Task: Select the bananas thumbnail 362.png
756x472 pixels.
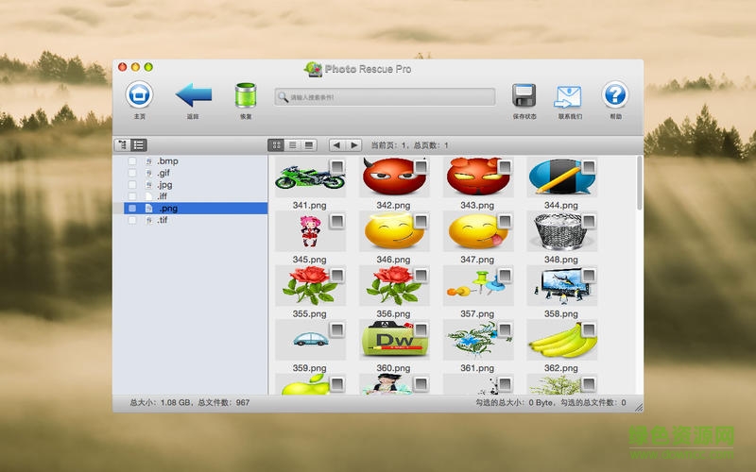Action: tap(561, 340)
